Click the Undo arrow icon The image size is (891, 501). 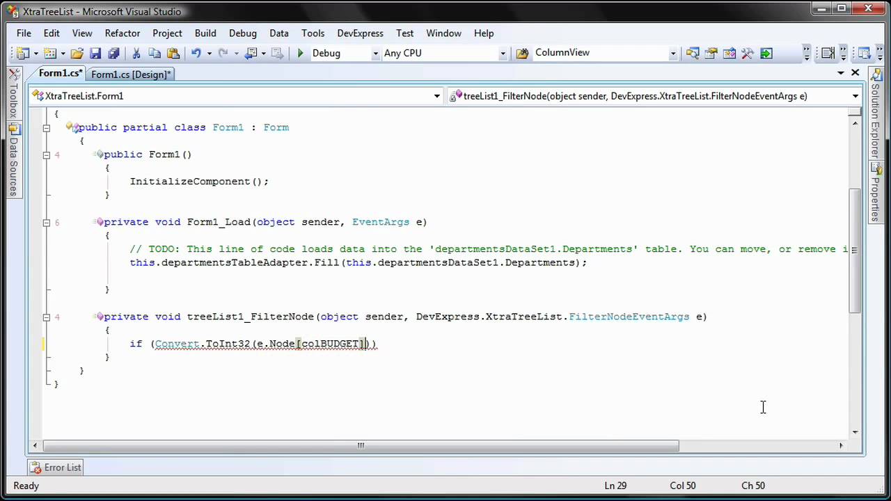196,53
